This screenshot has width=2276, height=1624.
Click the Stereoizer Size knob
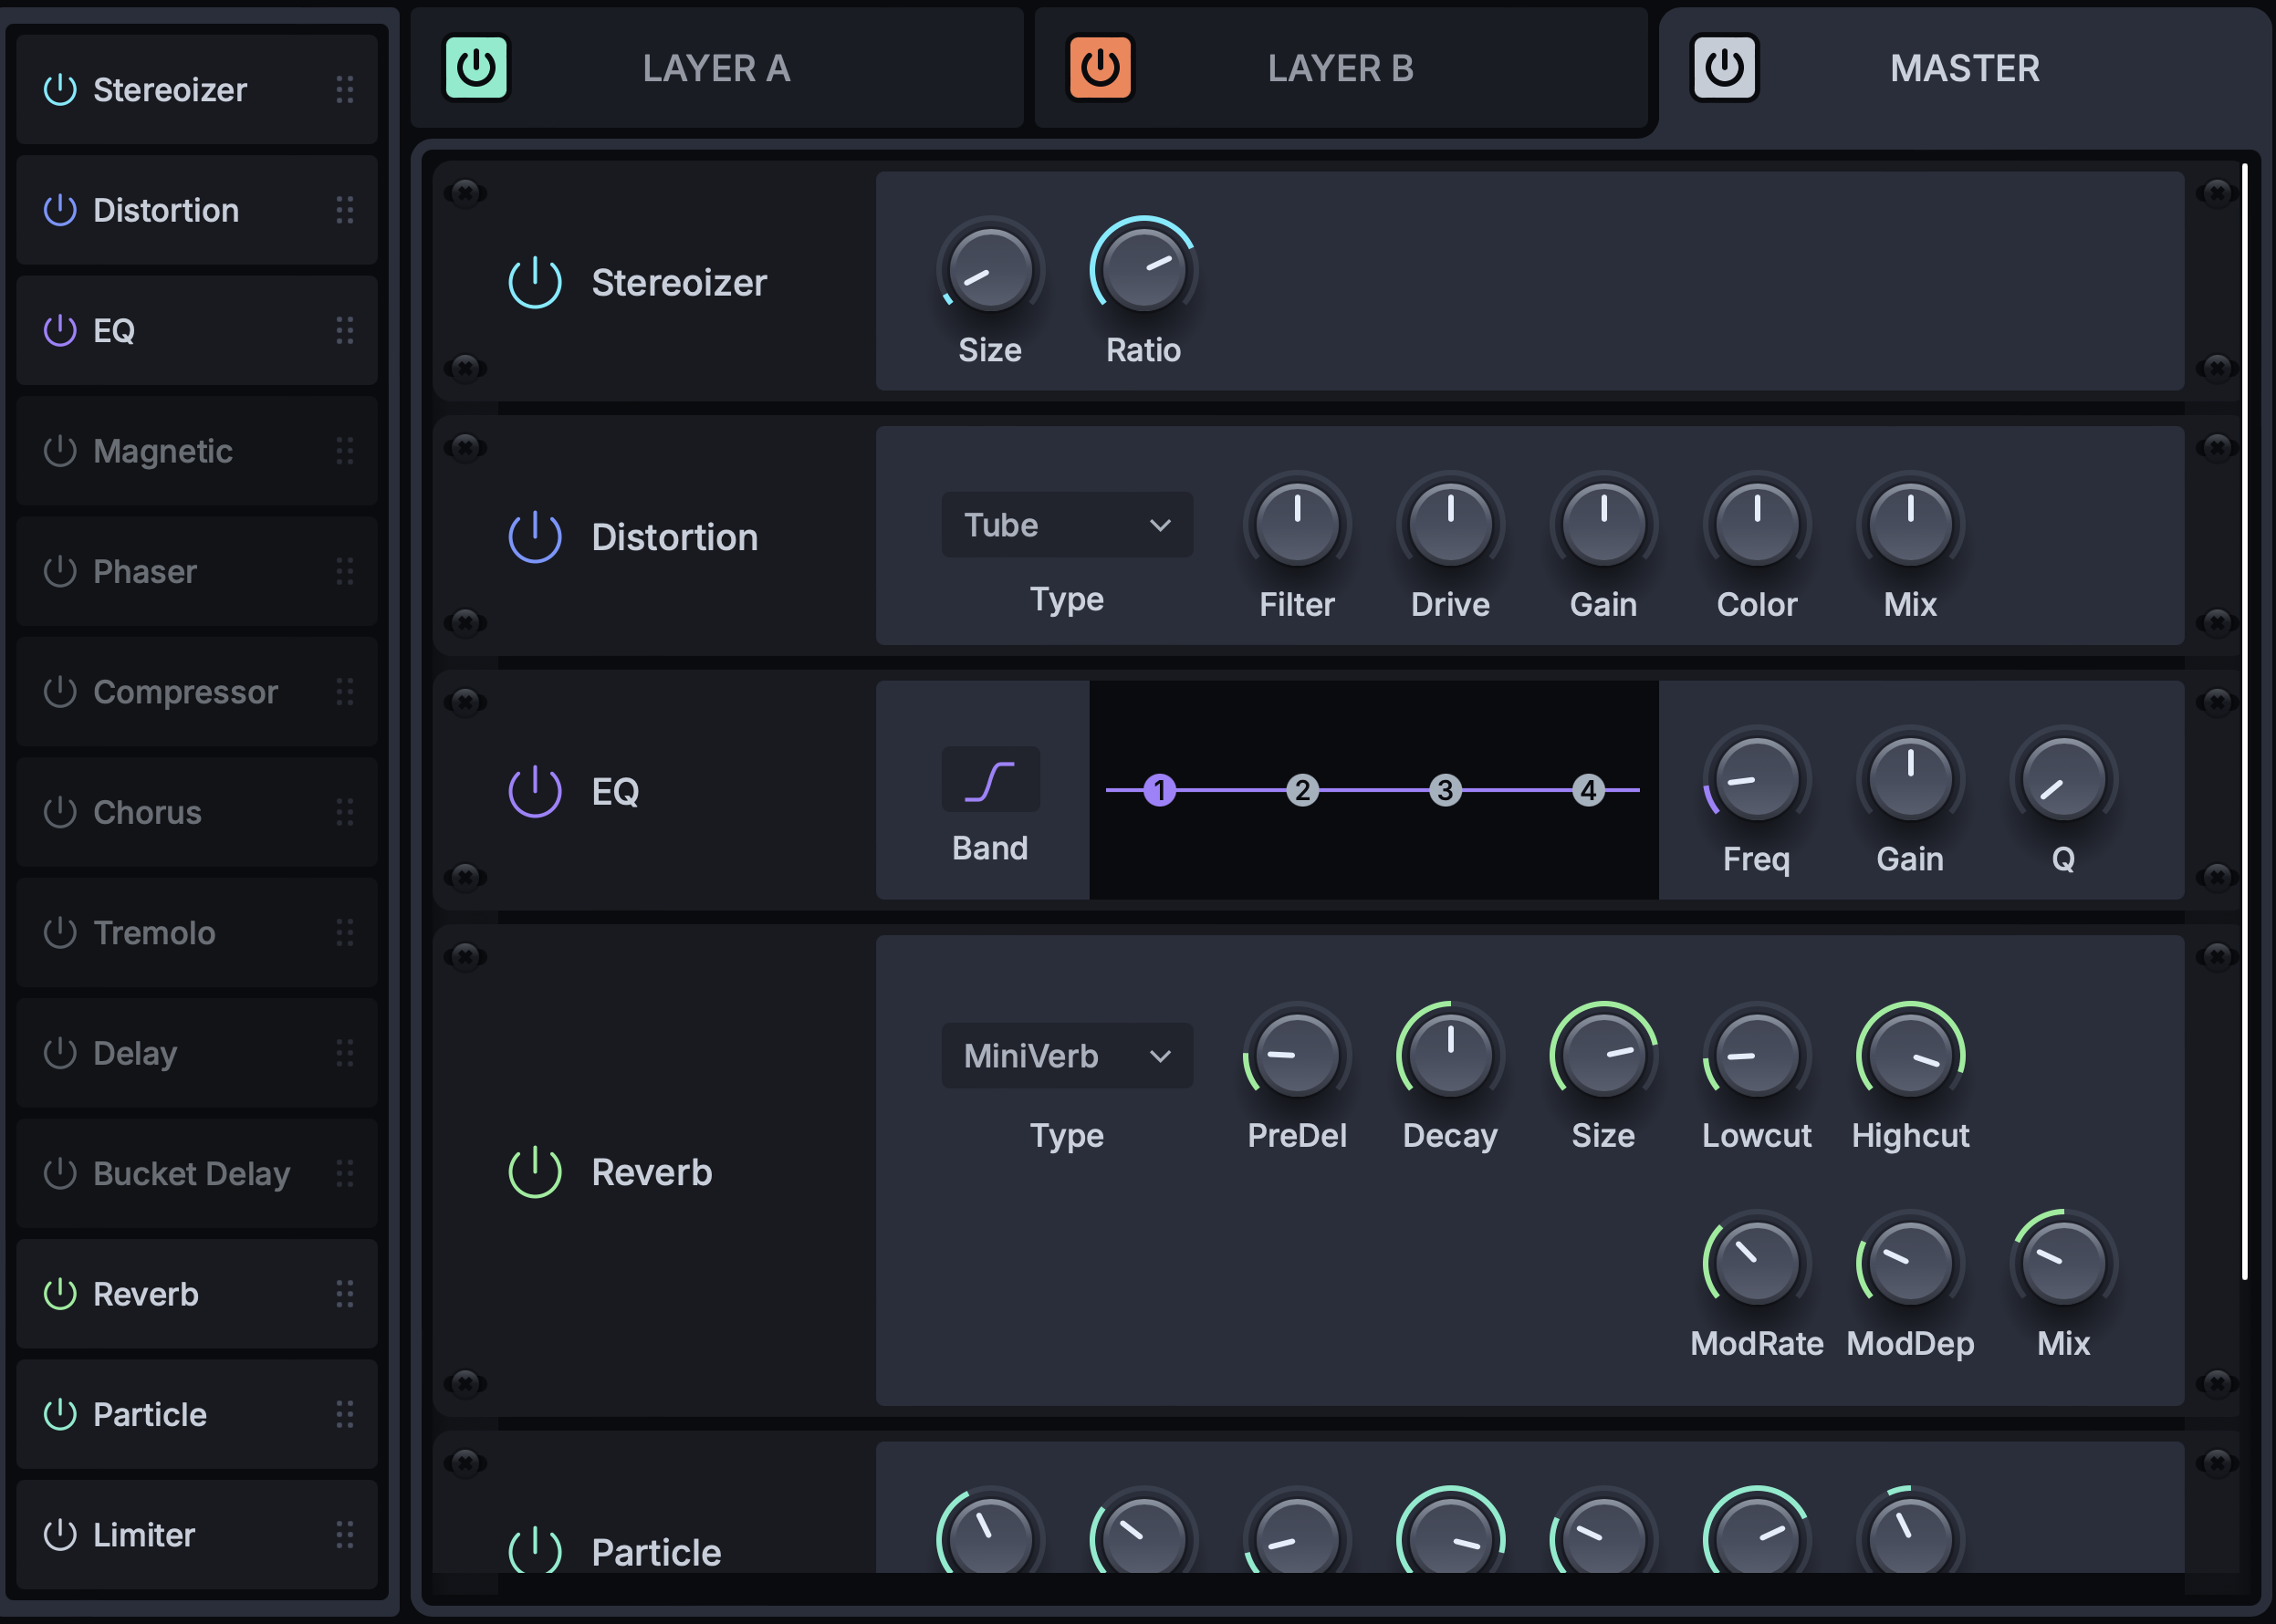(990, 270)
